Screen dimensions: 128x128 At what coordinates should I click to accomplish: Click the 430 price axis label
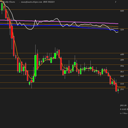122,54
